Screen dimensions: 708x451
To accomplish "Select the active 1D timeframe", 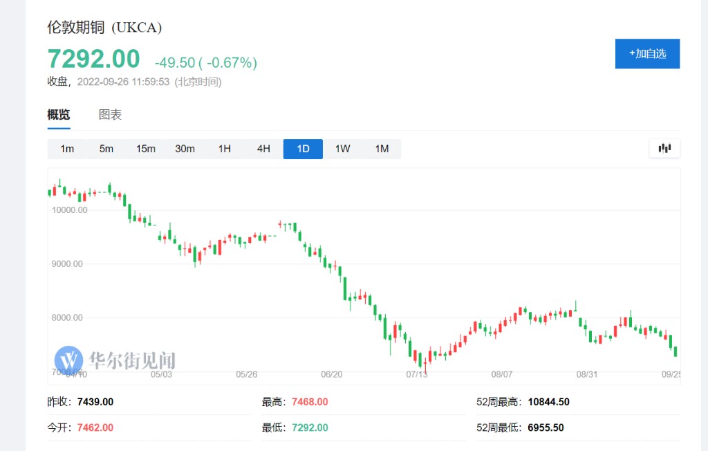I will pyautogui.click(x=303, y=149).
